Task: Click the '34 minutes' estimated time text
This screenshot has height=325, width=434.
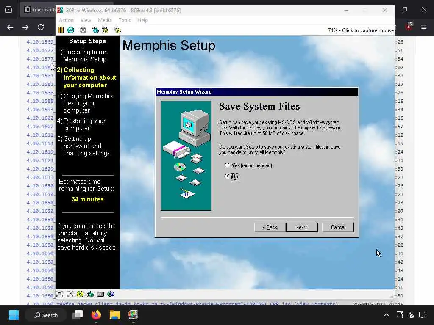Action: 87,199
